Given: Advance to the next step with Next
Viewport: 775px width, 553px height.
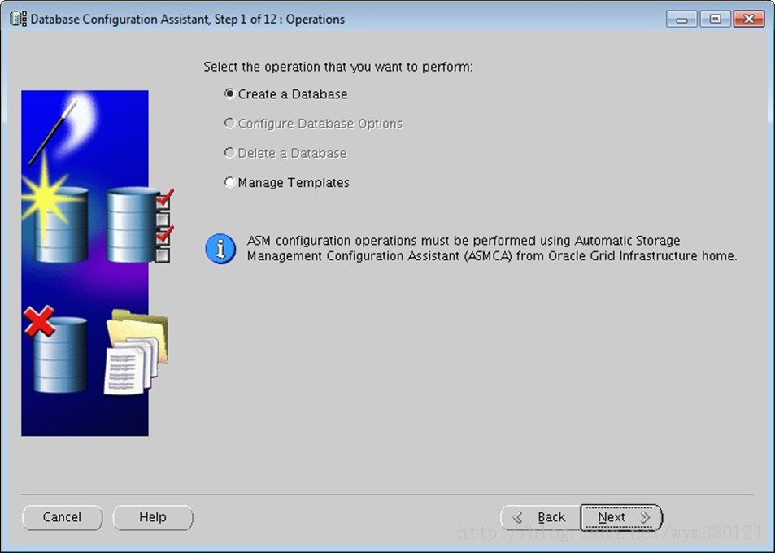Looking at the screenshot, I should (621, 517).
